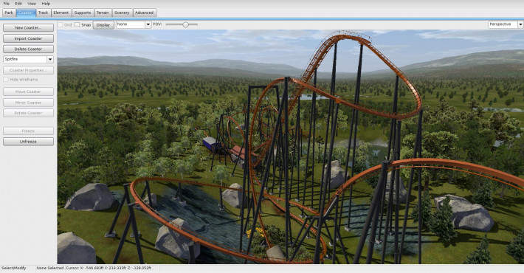Toggle the Grid checkbox
The height and width of the screenshot is (273, 524).
tap(61, 25)
